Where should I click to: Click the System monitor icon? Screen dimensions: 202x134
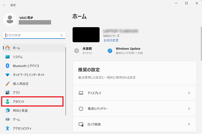[x=7, y=57]
